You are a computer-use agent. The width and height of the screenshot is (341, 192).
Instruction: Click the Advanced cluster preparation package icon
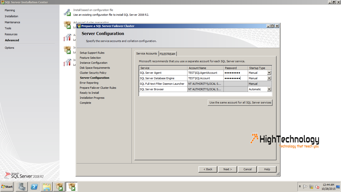pos(67,25)
